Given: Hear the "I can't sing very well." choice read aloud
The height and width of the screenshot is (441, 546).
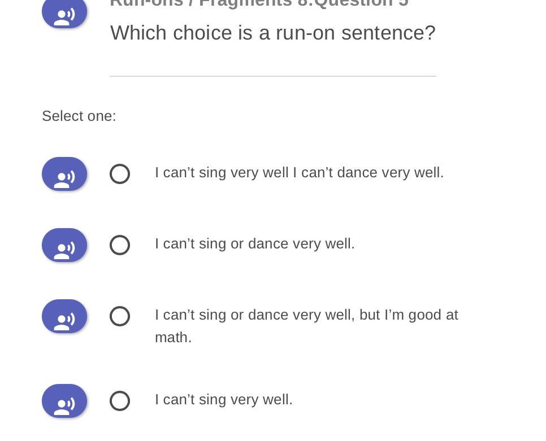Looking at the screenshot, I should 64,401.
